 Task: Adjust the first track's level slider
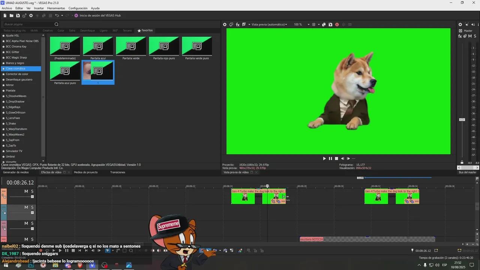[32, 196]
